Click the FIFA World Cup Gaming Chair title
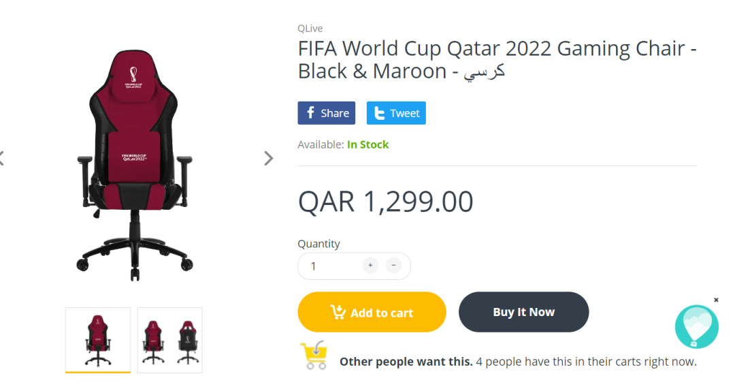The height and width of the screenshot is (391, 735). tap(497, 59)
